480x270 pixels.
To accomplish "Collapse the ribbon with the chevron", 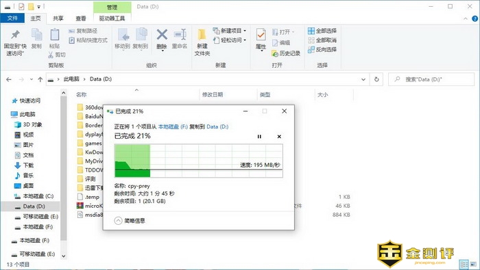I will [x=466, y=18].
